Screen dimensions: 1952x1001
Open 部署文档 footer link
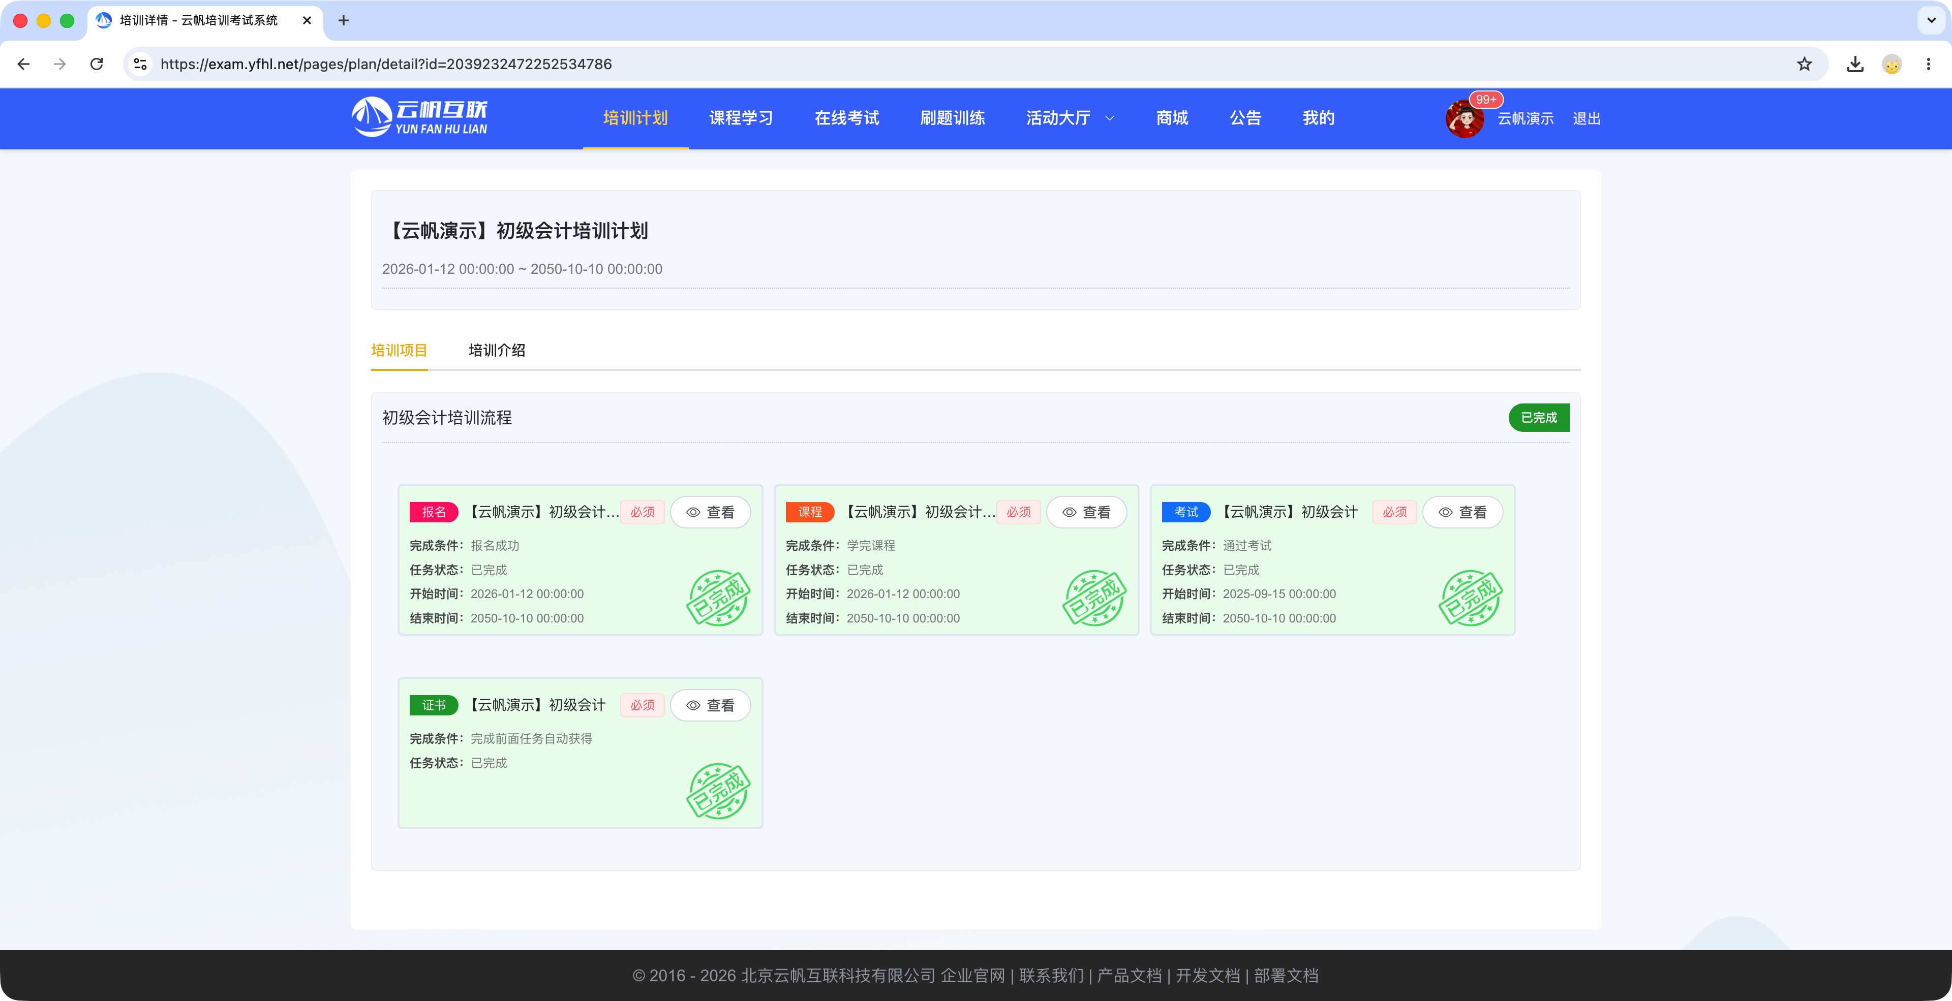(x=1286, y=975)
